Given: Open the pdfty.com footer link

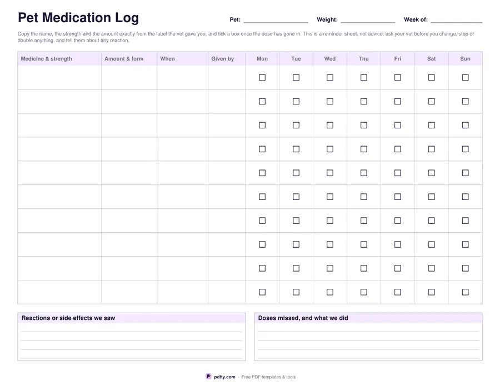Looking at the screenshot, I should (224, 377).
